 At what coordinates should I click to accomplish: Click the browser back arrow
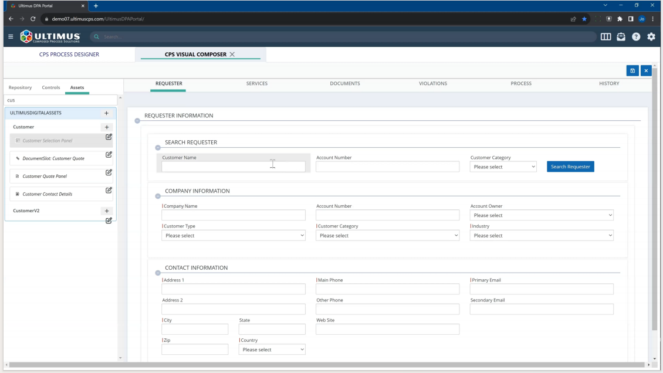11,19
